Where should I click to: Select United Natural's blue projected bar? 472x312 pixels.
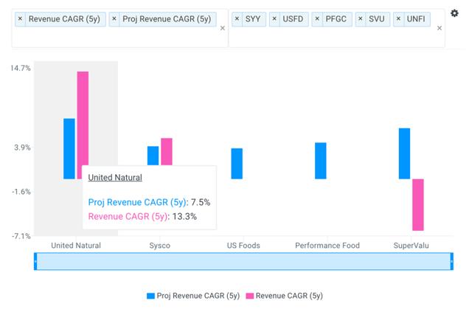coord(69,149)
